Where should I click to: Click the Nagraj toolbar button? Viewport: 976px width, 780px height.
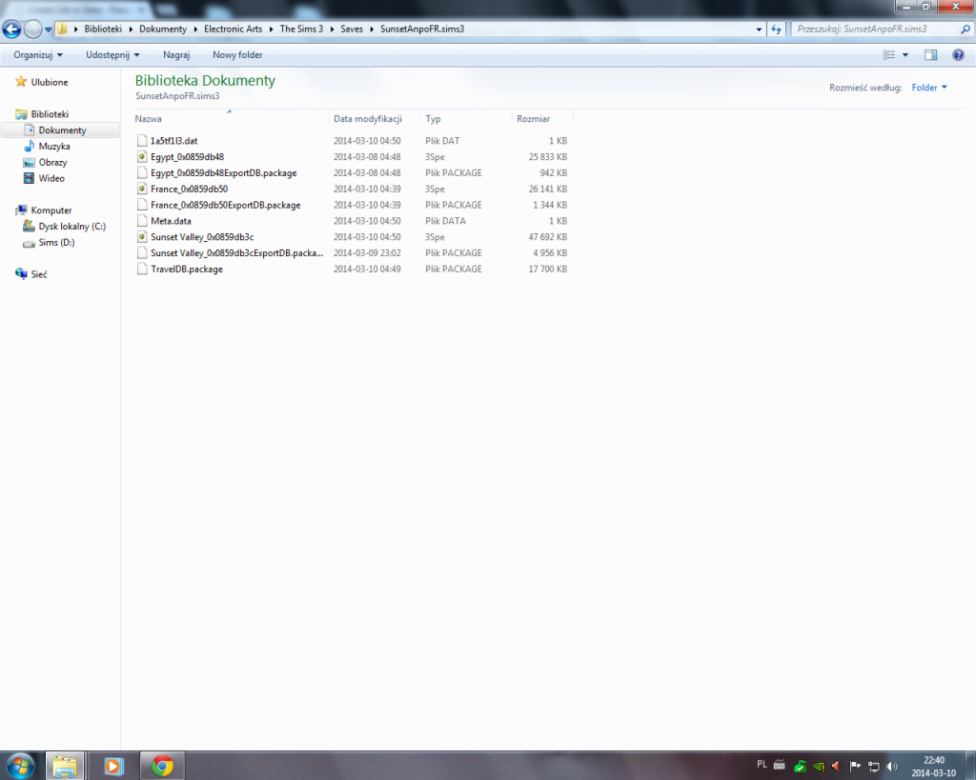[x=176, y=55]
